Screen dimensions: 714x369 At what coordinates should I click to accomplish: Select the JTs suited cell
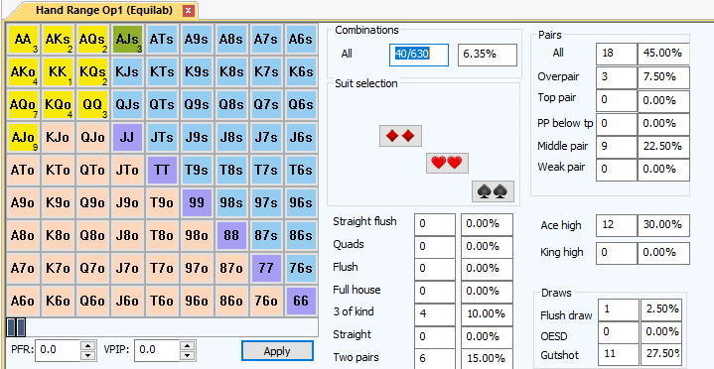pos(162,138)
